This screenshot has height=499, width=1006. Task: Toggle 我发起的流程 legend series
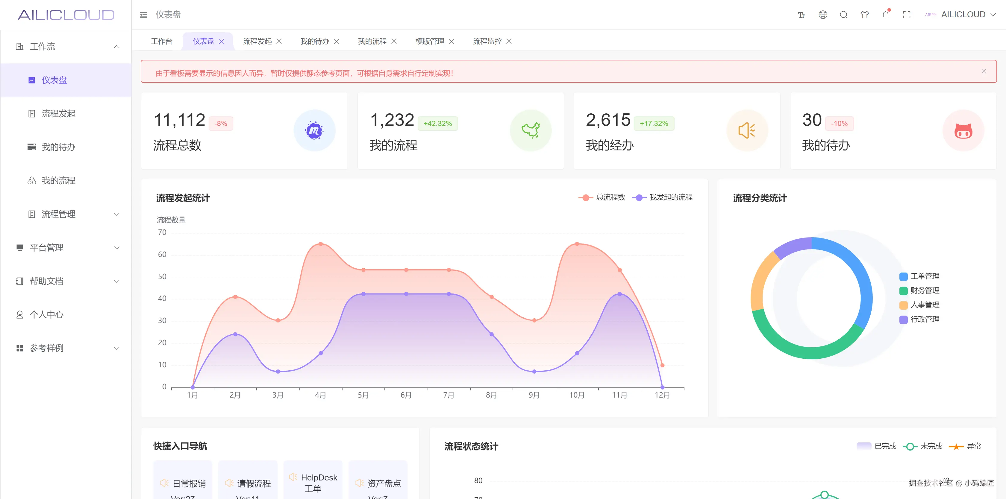point(662,197)
